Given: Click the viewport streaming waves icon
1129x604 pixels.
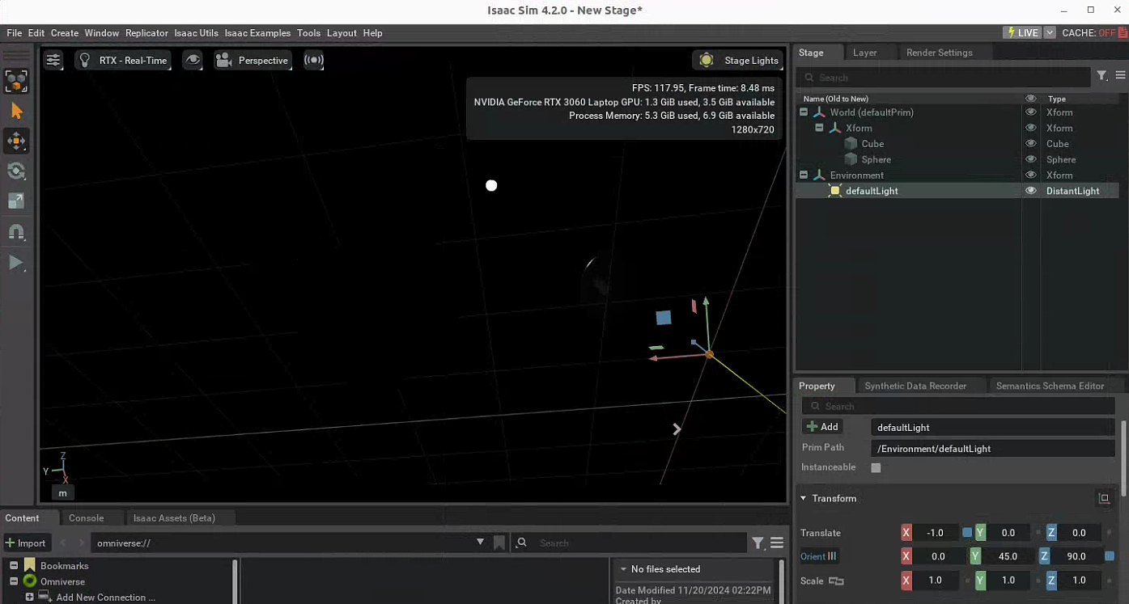Looking at the screenshot, I should pyautogui.click(x=314, y=60).
